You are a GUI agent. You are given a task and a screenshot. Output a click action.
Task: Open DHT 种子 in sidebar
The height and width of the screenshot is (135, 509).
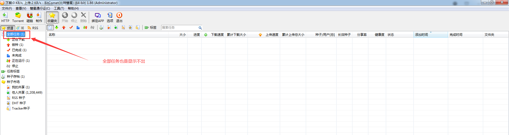point(19,103)
